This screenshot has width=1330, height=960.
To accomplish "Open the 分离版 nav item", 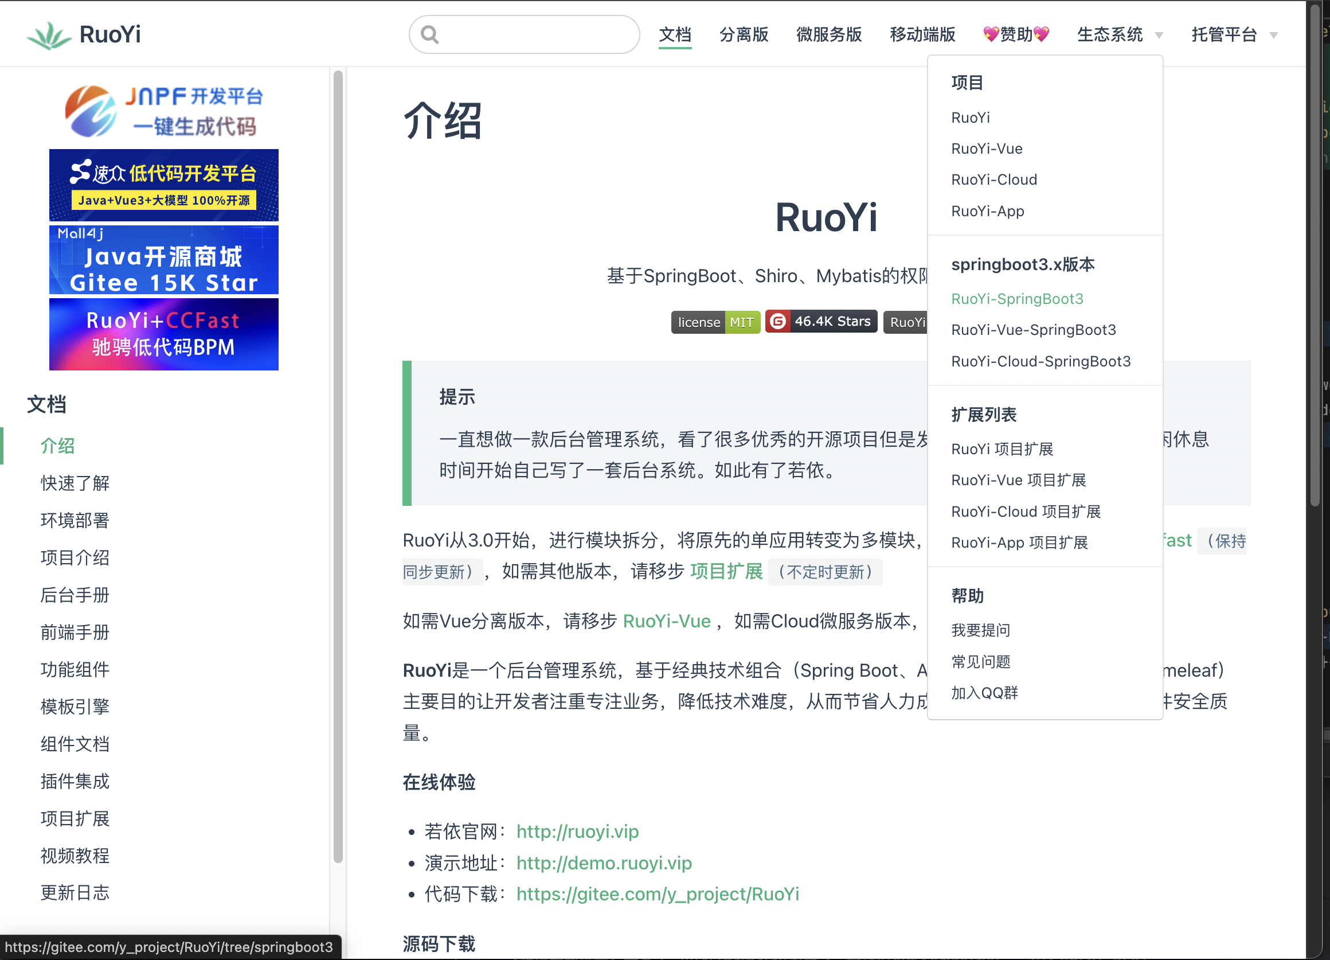I will (x=744, y=34).
